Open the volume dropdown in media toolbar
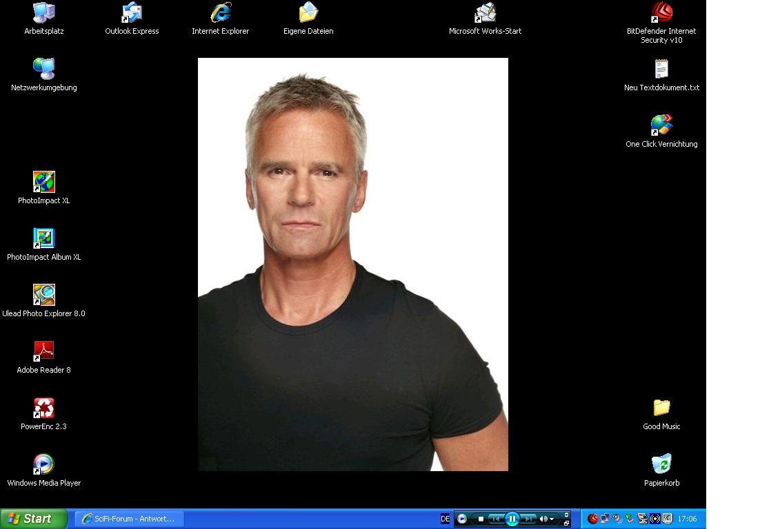 552,519
